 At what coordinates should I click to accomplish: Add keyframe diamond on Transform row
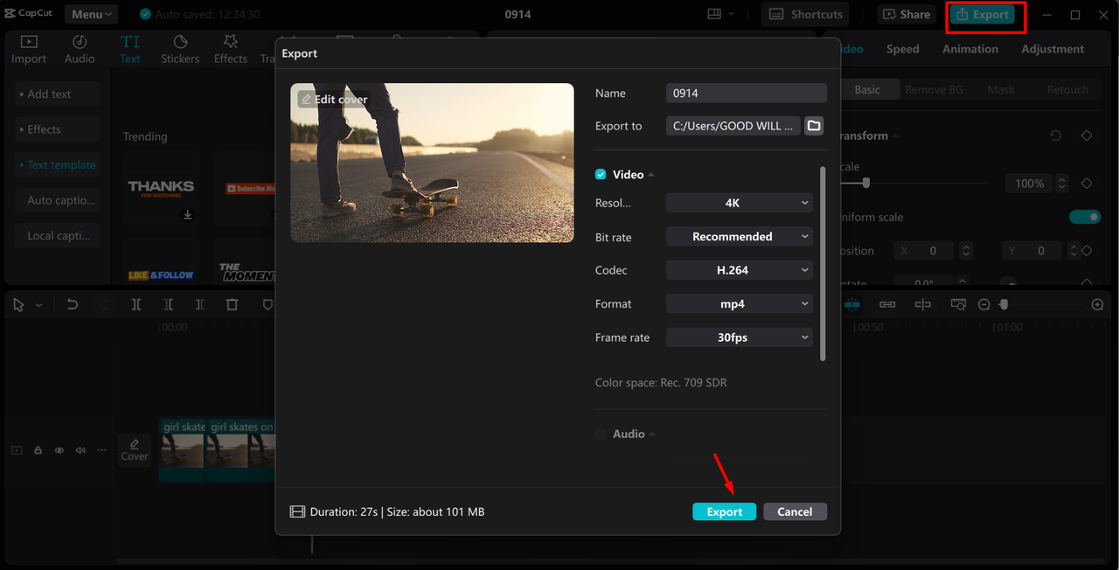point(1087,136)
